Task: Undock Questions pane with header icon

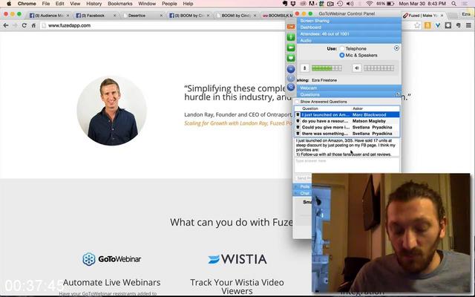Action: tap(398, 94)
